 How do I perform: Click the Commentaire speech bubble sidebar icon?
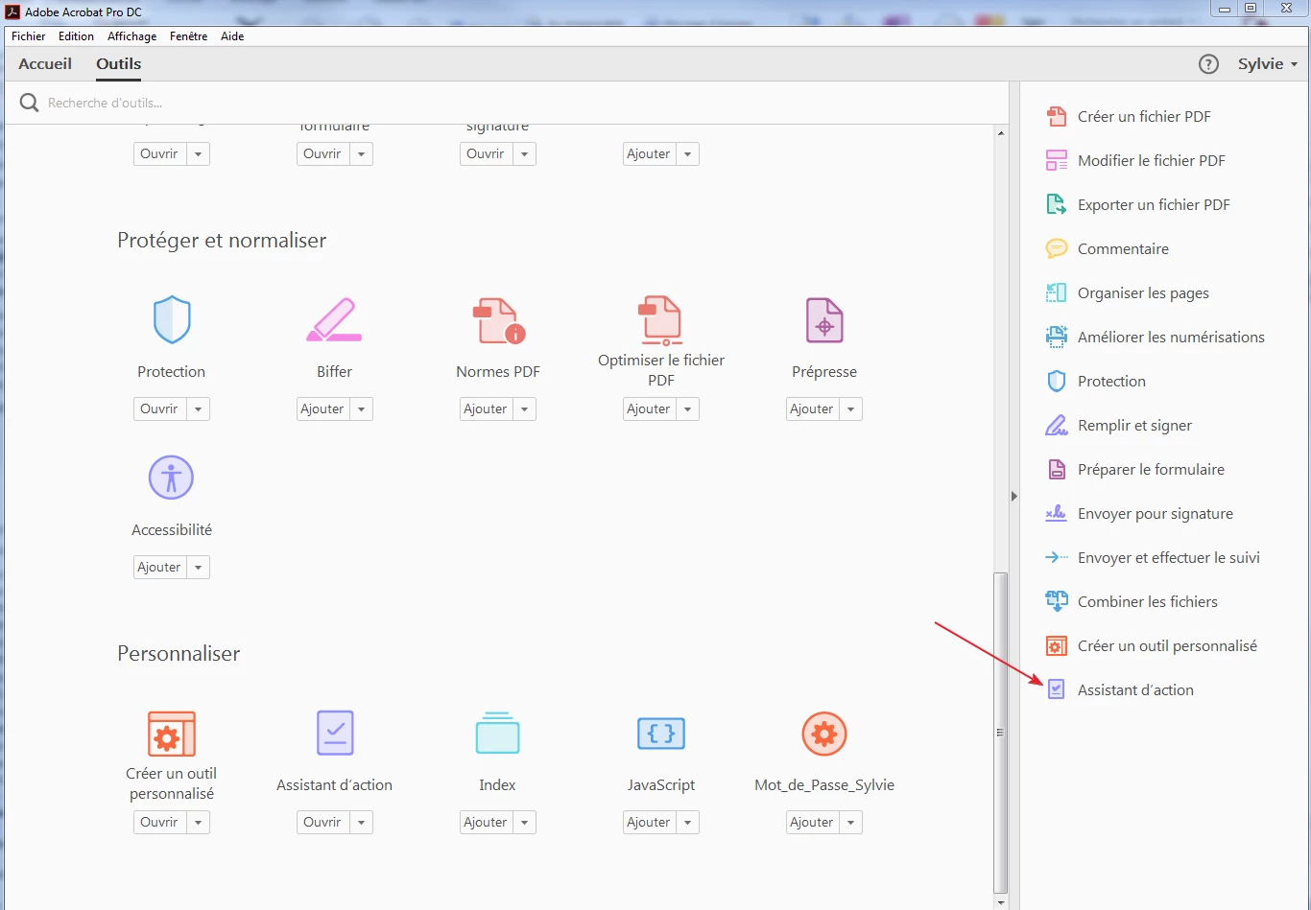click(x=1056, y=248)
